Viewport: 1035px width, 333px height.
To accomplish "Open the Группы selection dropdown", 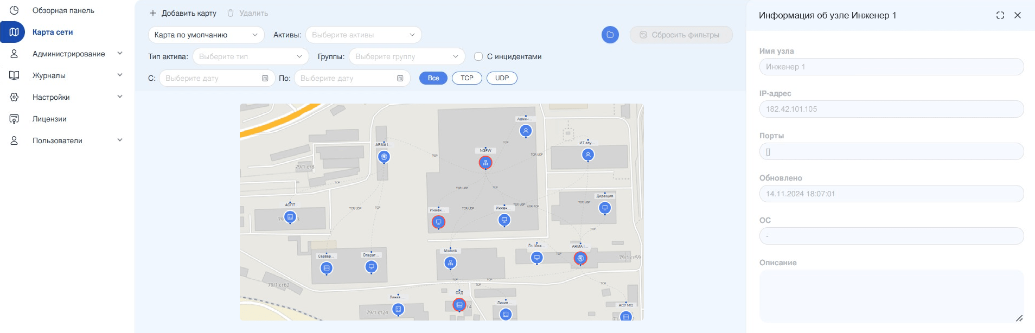I will click(406, 56).
